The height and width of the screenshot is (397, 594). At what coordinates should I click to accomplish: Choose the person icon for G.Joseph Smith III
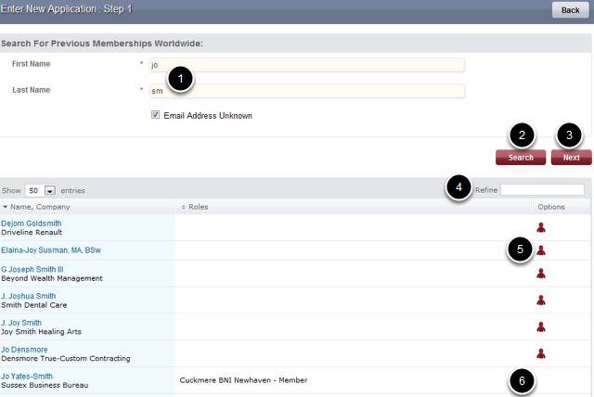click(541, 274)
